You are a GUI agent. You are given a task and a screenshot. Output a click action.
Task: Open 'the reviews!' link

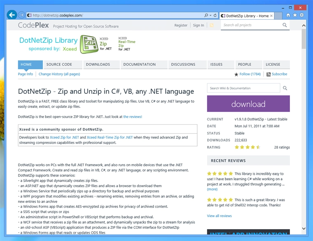tap(133, 117)
